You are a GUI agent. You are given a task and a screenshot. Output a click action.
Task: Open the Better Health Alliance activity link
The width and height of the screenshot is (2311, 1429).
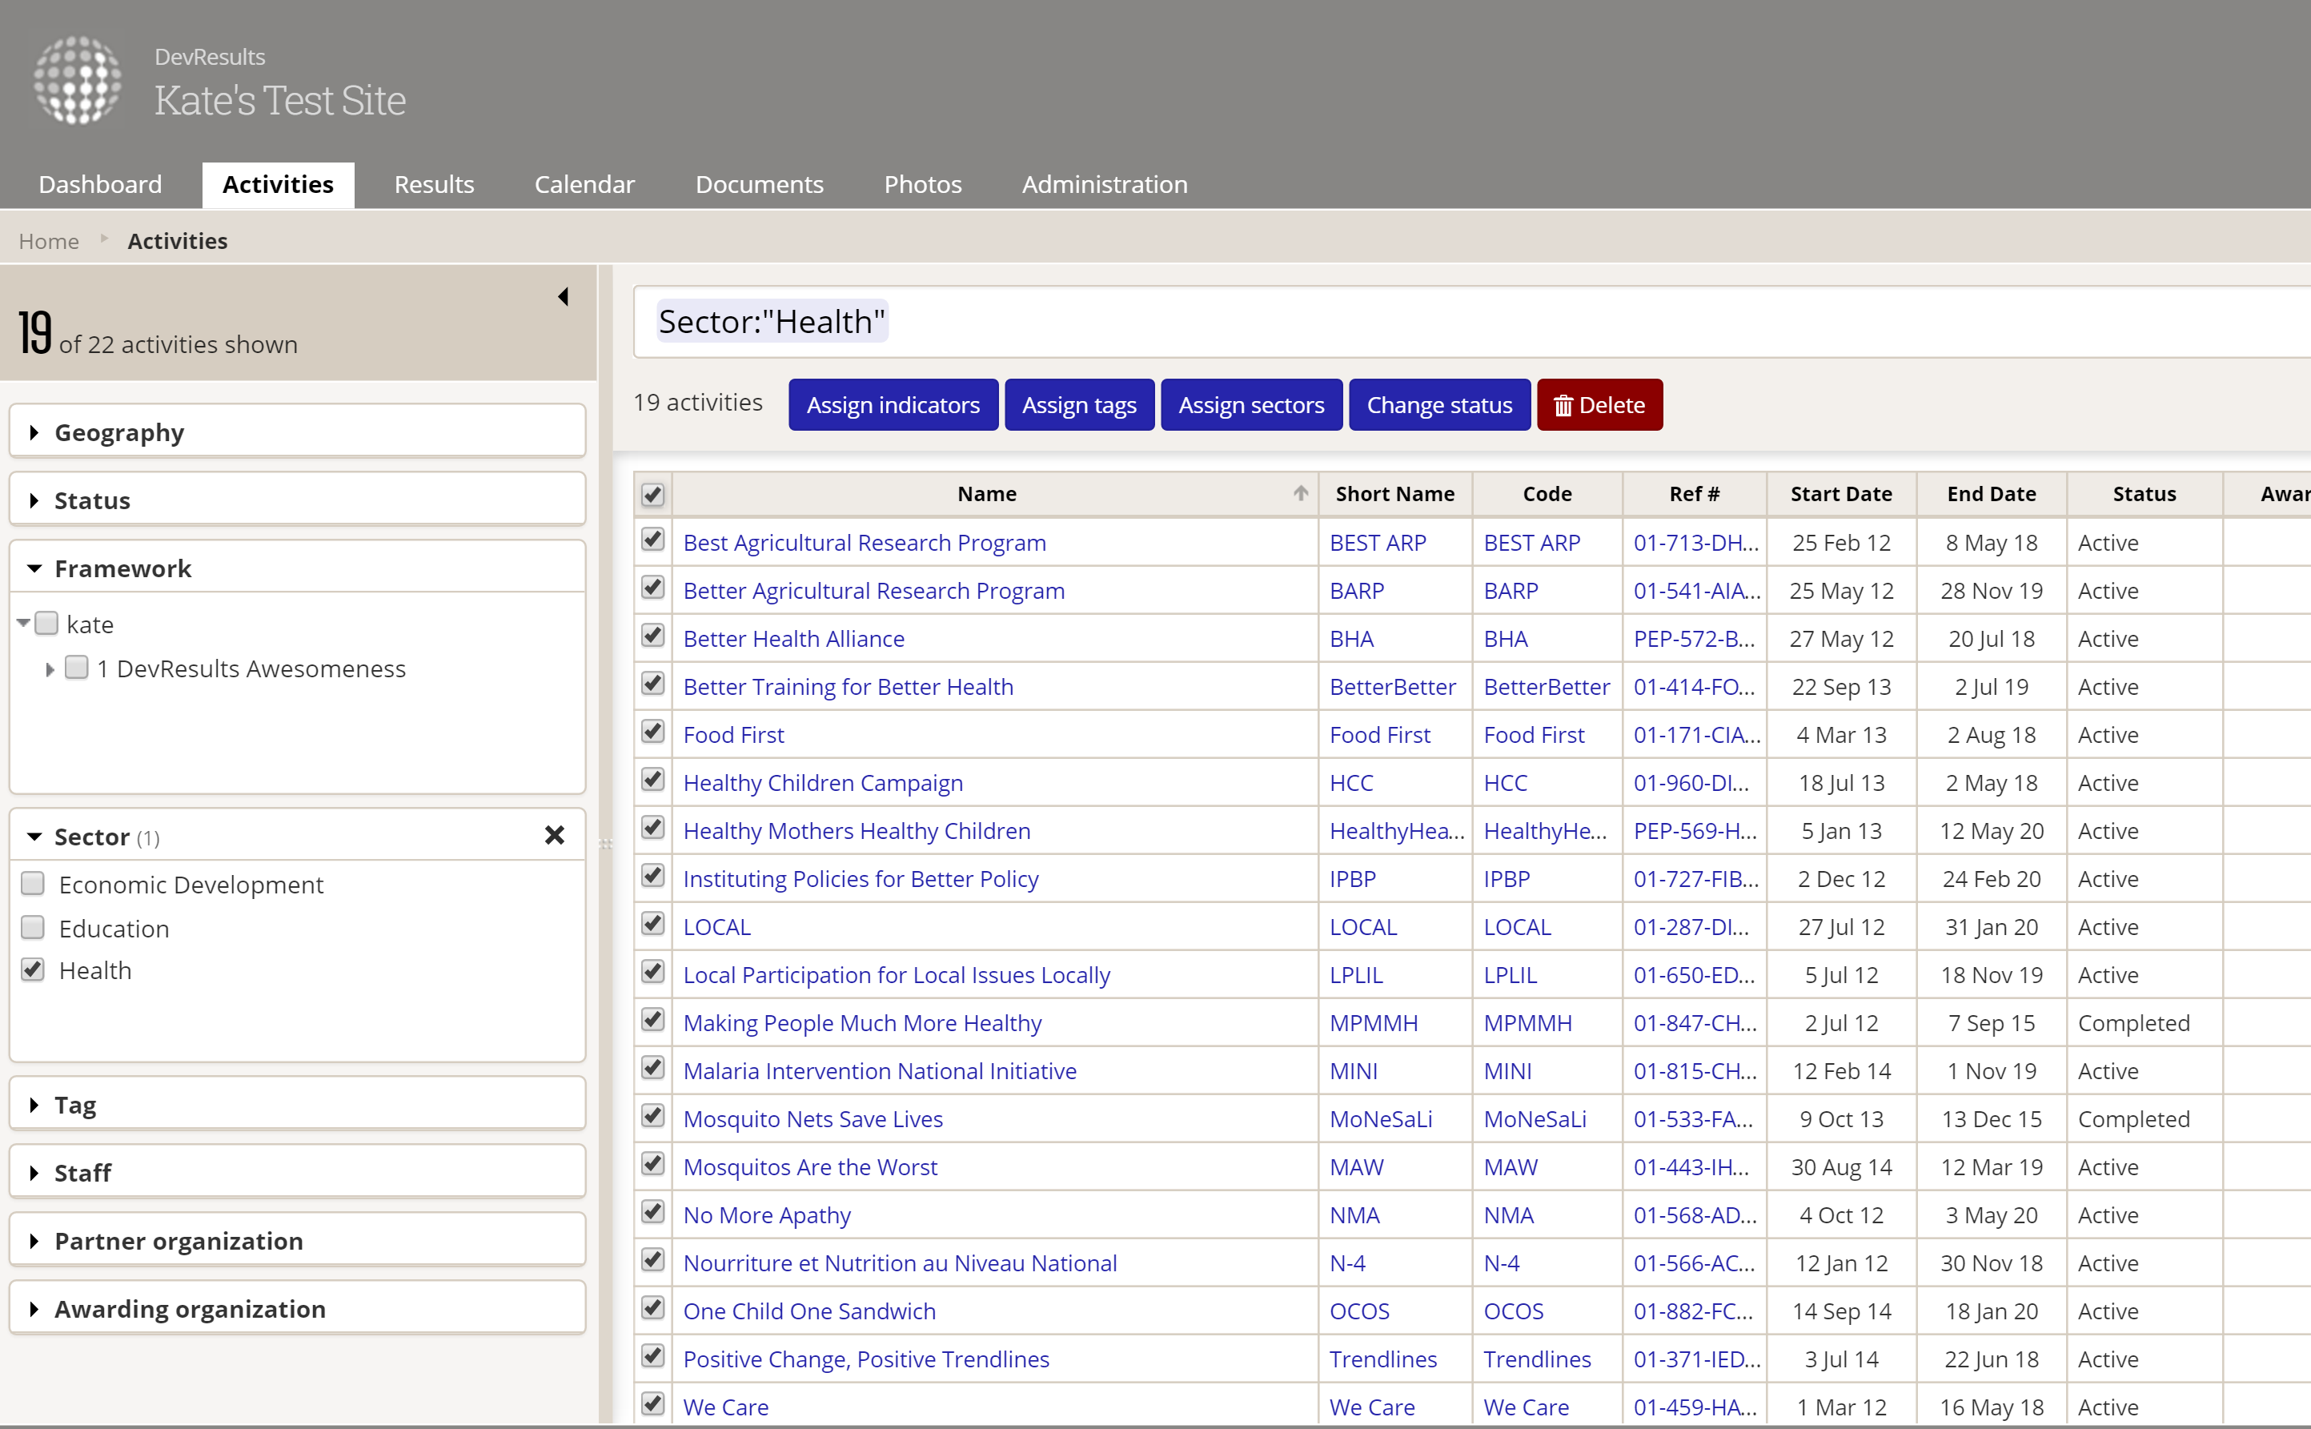click(x=792, y=639)
